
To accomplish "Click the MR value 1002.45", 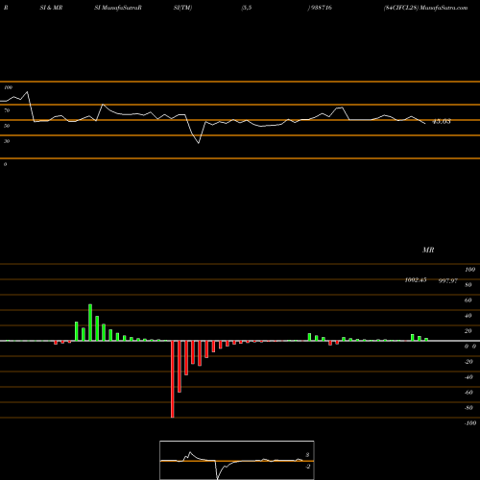I will click(x=416, y=280).
